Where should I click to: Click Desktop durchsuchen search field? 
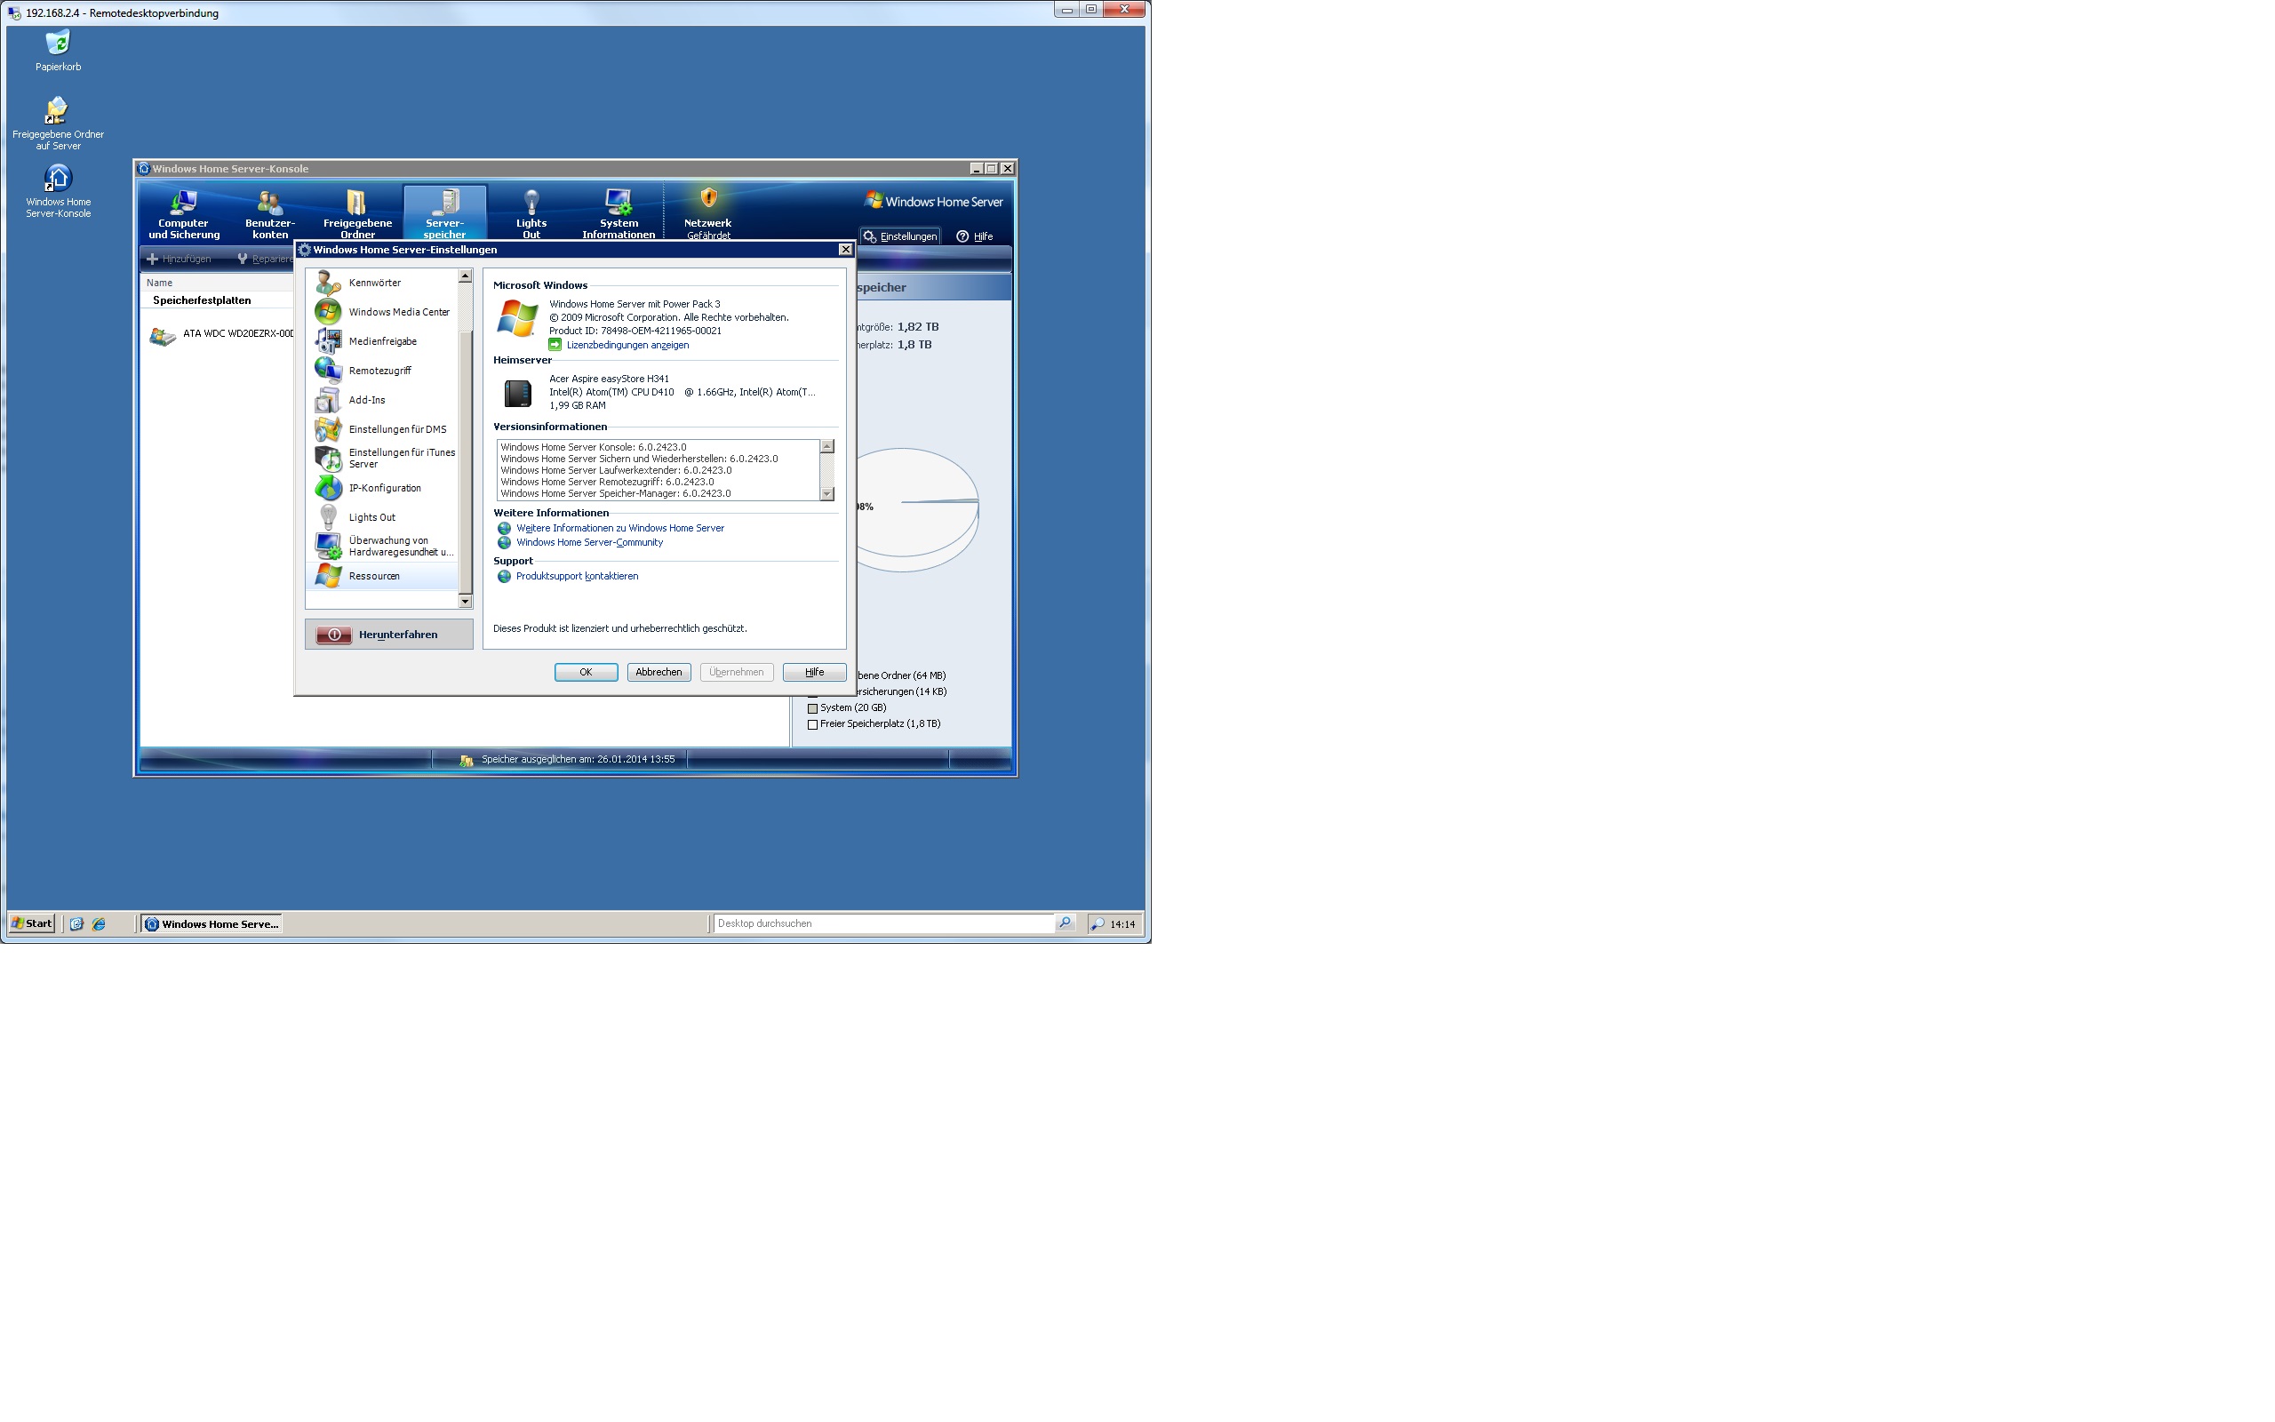click(883, 923)
